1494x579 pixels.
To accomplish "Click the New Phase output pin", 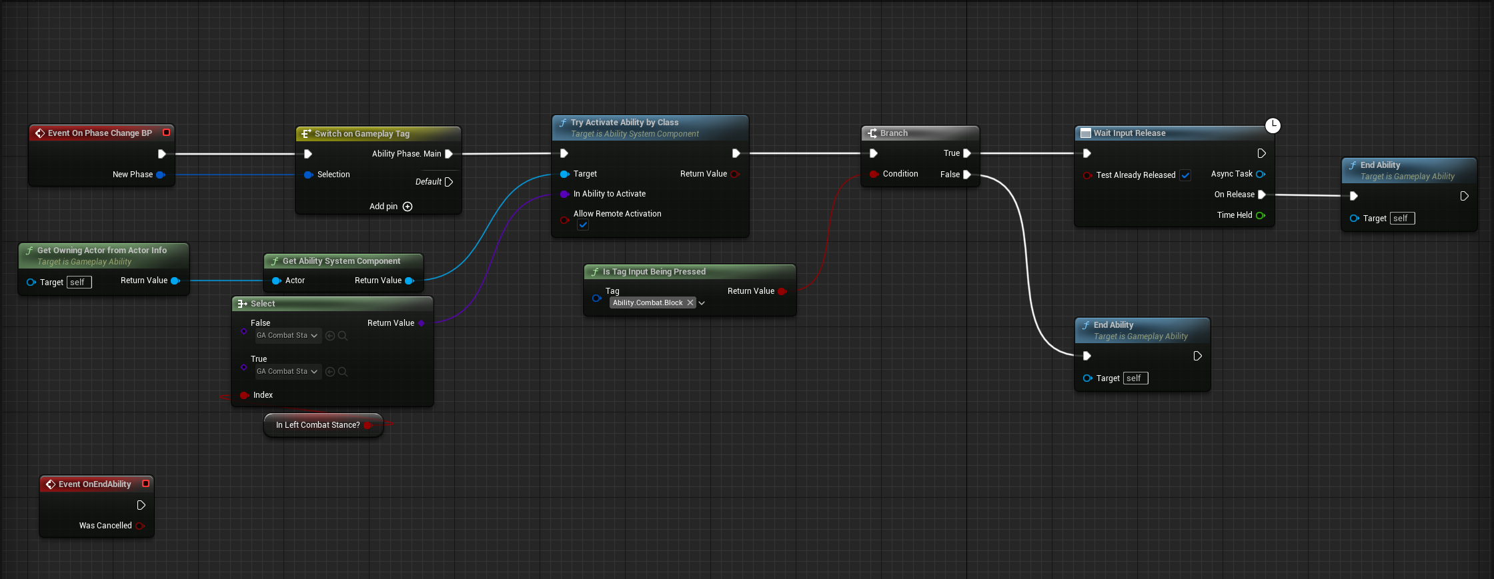I will pos(161,175).
